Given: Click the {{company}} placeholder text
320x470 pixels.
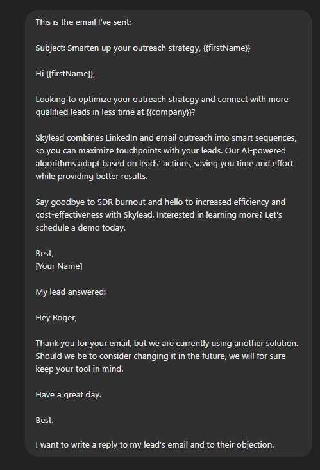Looking at the screenshot, I should click(x=169, y=112).
